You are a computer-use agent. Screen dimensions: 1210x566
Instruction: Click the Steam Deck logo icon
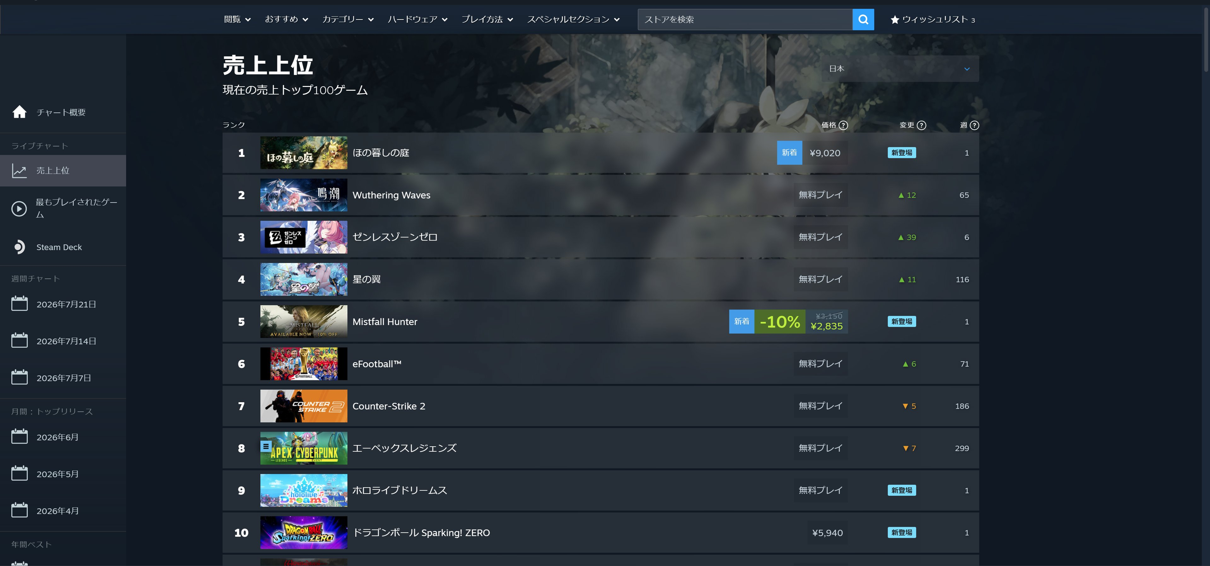click(19, 247)
